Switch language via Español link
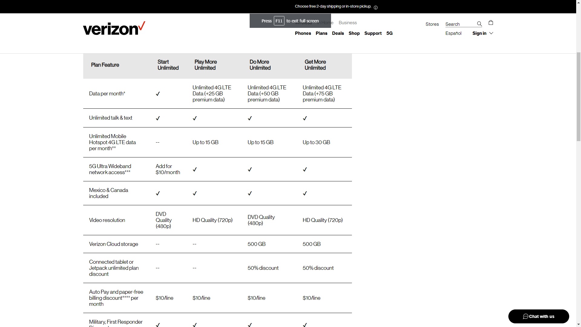This screenshot has height=327, width=581. (x=453, y=33)
